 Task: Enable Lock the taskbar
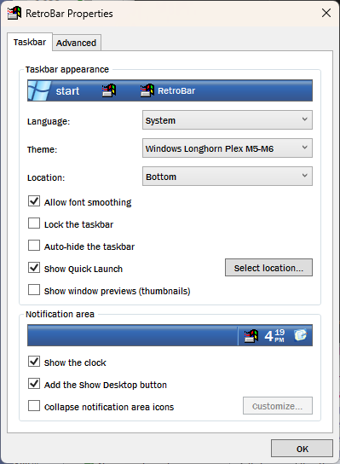point(34,223)
